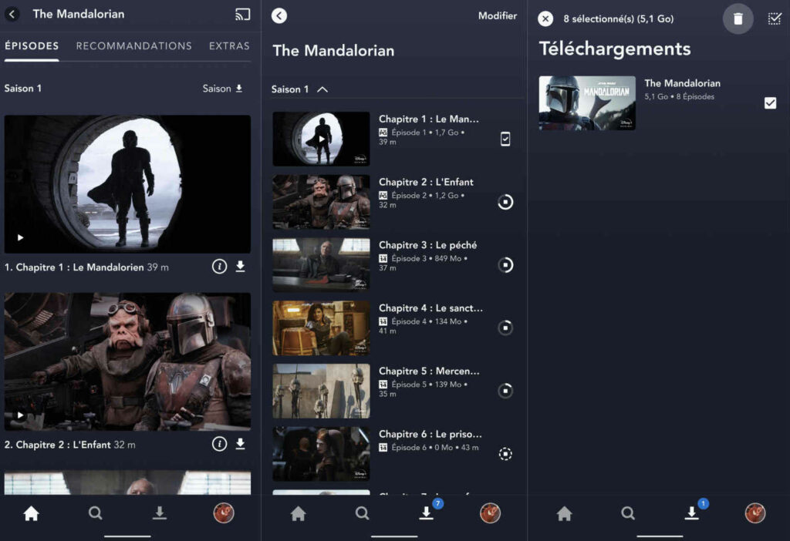Screen dimensions: 790x541
Task: Select Chapitre 1 : Le Man... title text
Action: tap(429, 119)
